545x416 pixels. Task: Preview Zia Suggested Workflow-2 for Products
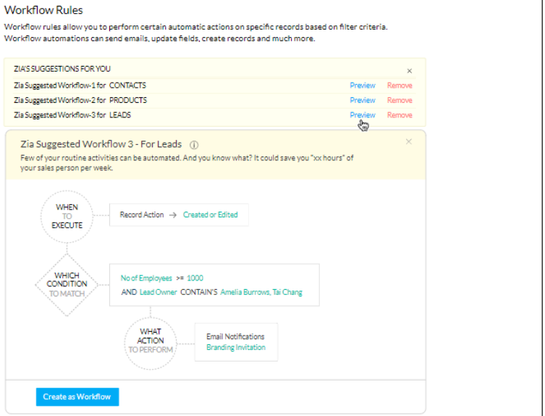362,100
